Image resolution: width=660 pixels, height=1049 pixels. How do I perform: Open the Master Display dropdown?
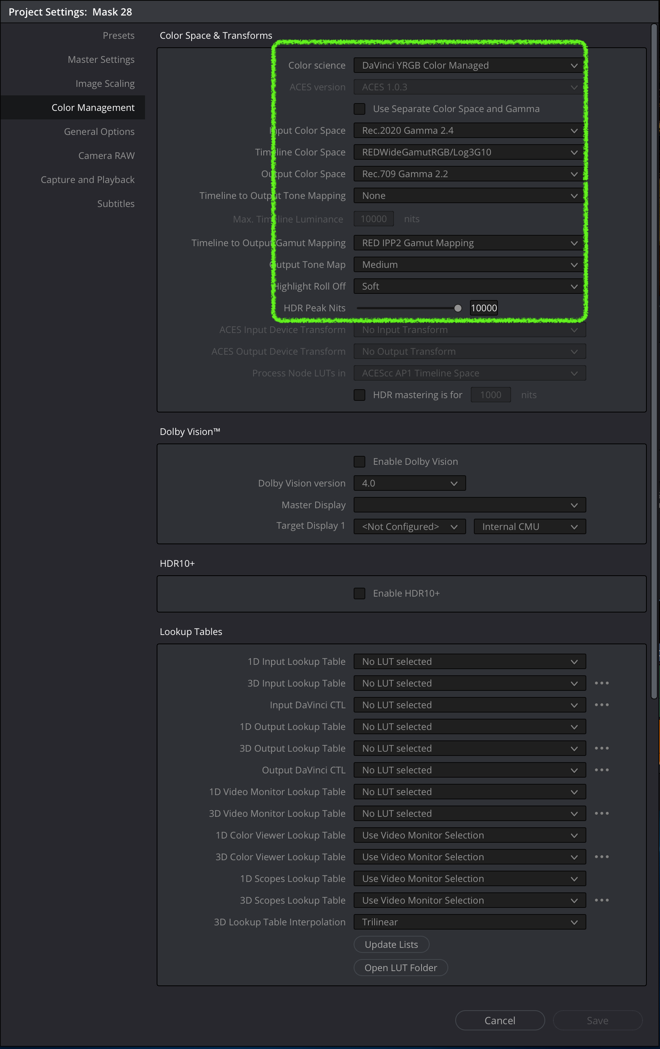click(x=470, y=505)
